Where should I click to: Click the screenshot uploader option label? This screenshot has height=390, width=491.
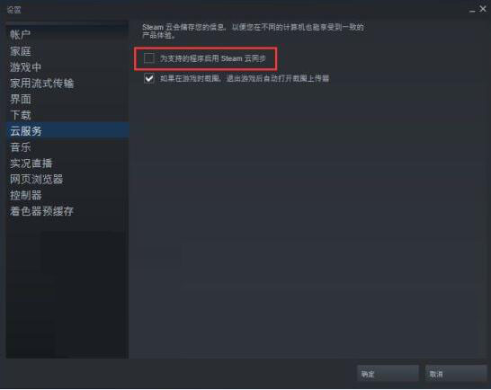pos(245,78)
